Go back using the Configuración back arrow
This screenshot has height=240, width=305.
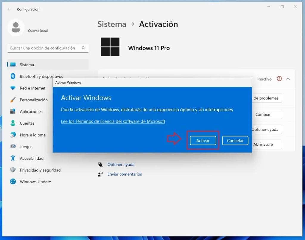[9, 9]
